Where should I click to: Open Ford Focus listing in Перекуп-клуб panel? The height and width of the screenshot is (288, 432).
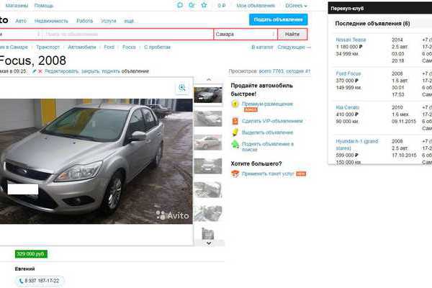pos(348,73)
